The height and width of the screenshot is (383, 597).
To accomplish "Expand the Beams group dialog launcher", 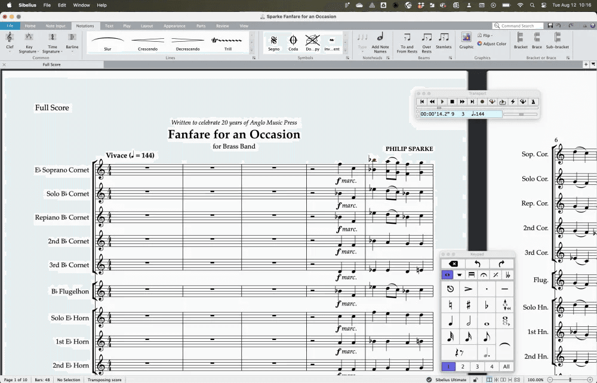I will [450, 58].
